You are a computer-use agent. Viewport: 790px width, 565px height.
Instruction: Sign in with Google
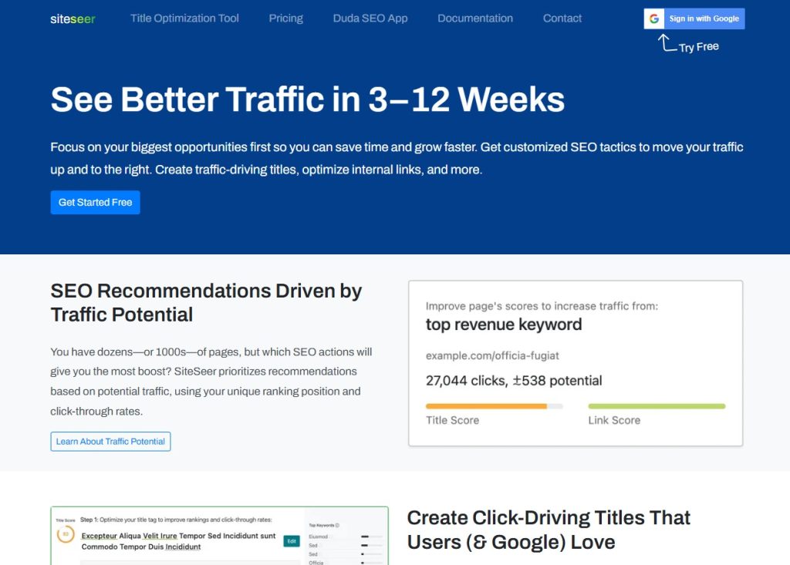(694, 18)
